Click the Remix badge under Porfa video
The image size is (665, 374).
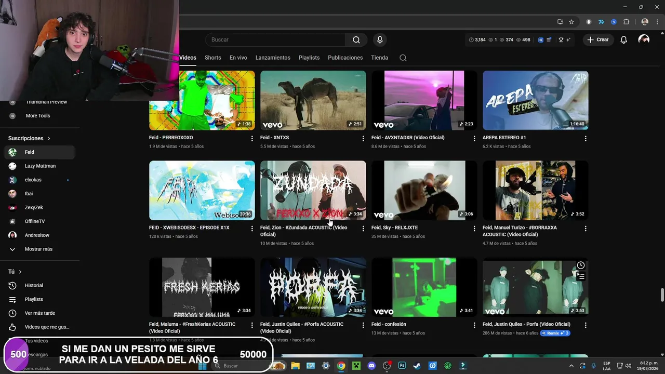click(x=555, y=333)
